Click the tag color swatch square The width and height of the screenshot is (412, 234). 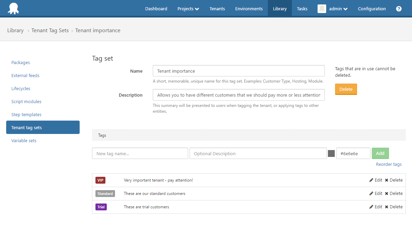point(331,153)
